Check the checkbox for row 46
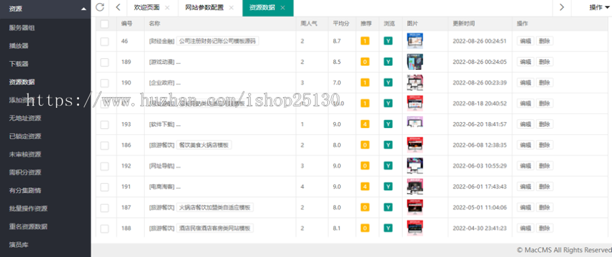 click(105, 41)
